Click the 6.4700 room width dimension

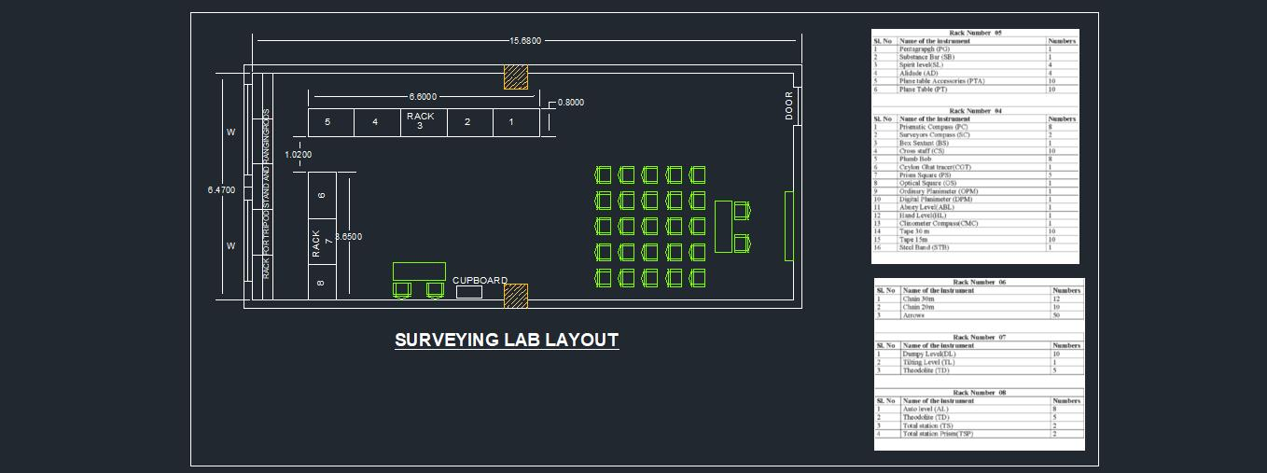click(221, 190)
